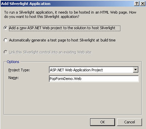Click the 'Add Silverlight Application' title text
The height and width of the screenshot is (129, 146).
26,4
